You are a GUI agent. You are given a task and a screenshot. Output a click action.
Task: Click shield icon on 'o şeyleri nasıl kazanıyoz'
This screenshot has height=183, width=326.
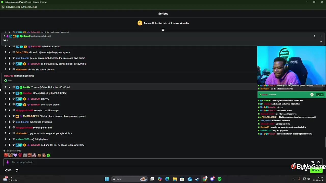coord(13,110)
